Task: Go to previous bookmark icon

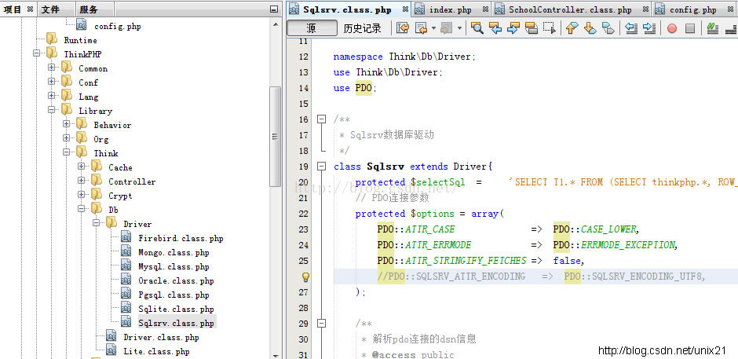Action: point(572,28)
